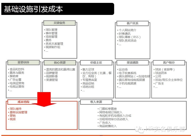Click 活动/音乐会主伴单位 item
The height and width of the screenshot is (136, 191).
pyautogui.click(x=169, y=80)
